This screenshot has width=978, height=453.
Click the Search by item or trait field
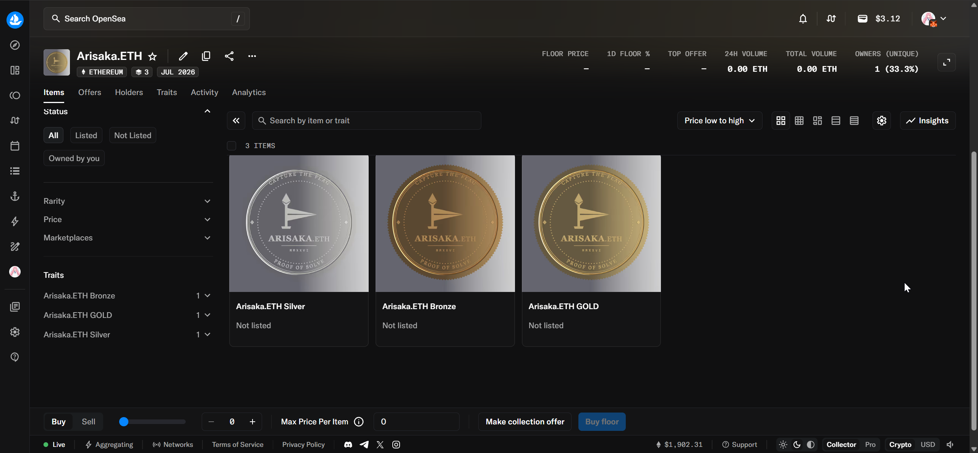point(367,121)
